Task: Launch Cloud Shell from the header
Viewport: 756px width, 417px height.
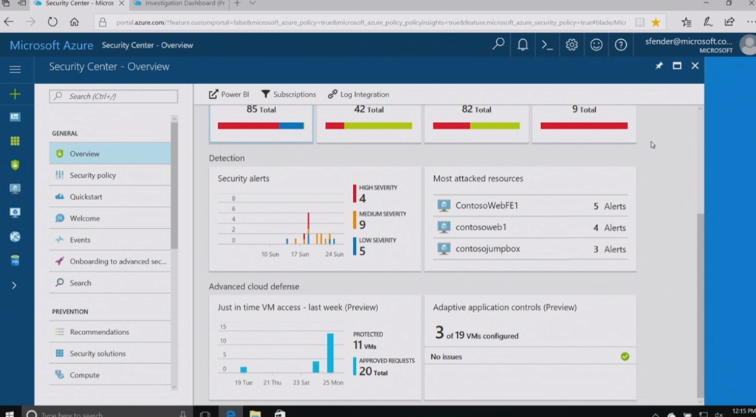Action: coord(547,45)
